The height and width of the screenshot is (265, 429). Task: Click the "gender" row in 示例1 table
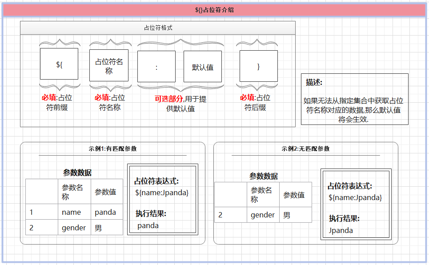coord(74,228)
